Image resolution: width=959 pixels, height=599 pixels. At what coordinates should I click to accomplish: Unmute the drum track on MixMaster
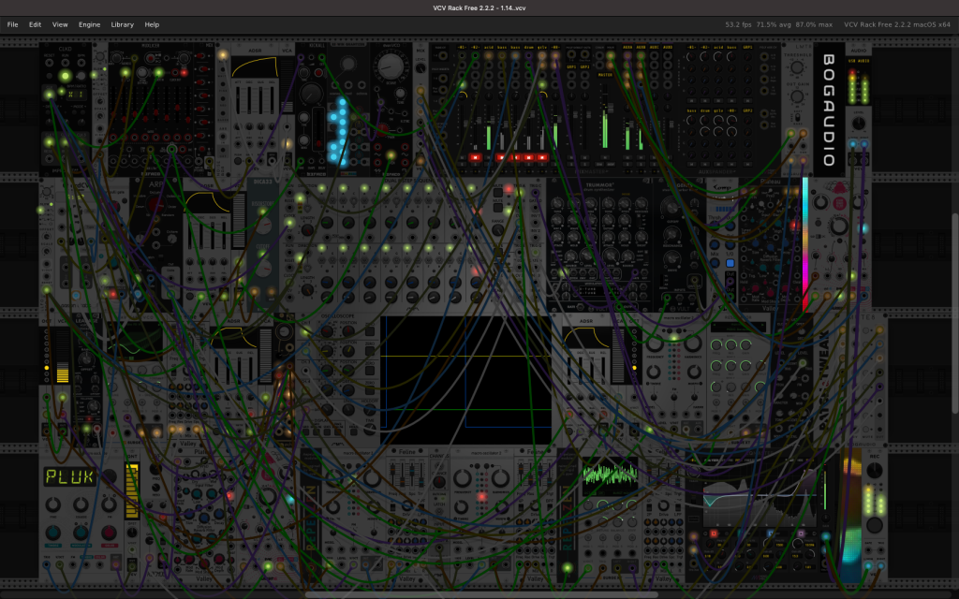coord(528,157)
